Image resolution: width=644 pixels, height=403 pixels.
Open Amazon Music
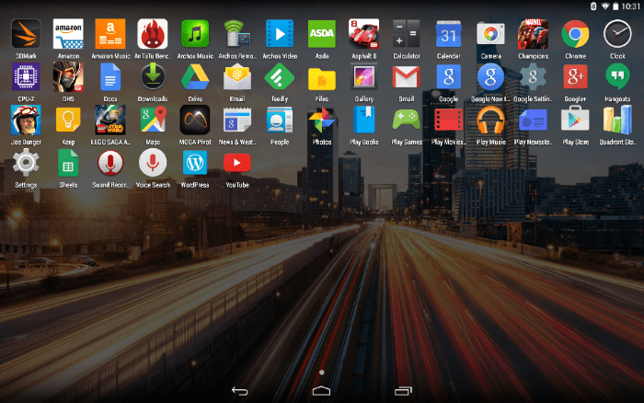[110, 34]
